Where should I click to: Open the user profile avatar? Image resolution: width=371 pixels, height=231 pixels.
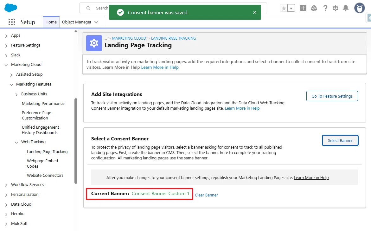(x=359, y=8)
